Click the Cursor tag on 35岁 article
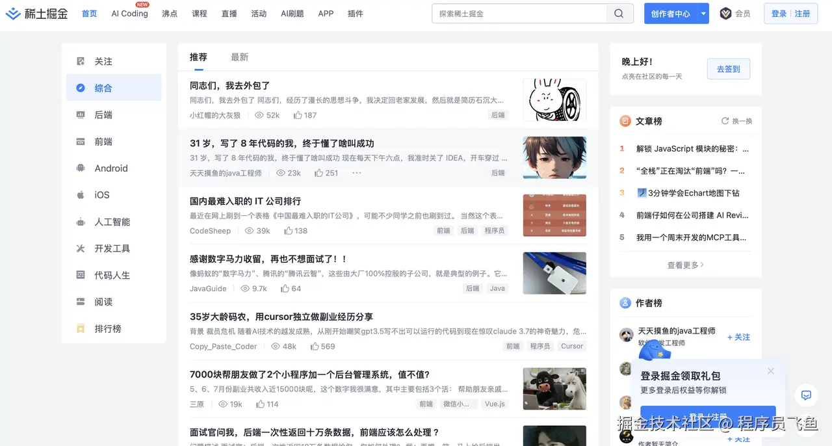832x446 pixels. pos(572,347)
